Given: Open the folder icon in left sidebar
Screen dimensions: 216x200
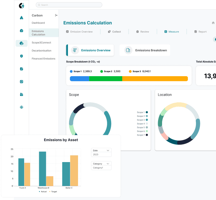Looking at the screenshot, I should pos(21,95).
